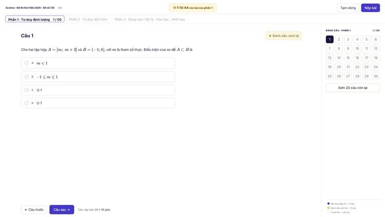
Task: Jump to question 30 in the question grid
Action: point(376,76)
